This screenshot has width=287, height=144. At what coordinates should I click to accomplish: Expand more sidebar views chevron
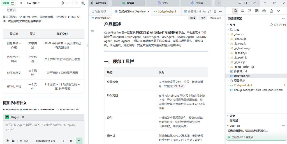pos(278,11)
